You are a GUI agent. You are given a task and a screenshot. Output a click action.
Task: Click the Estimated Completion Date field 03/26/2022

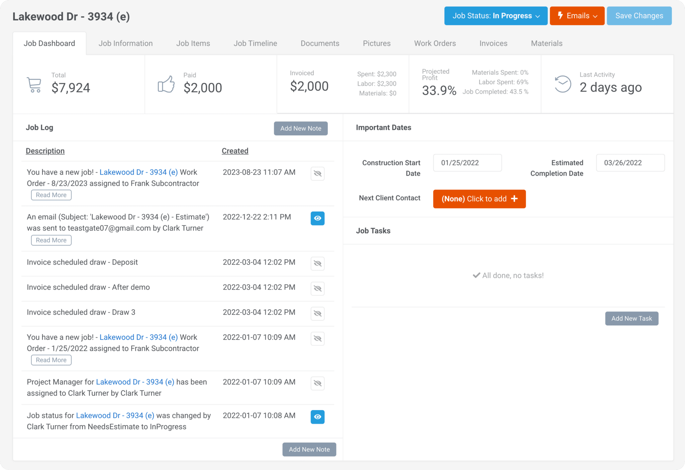click(630, 163)
